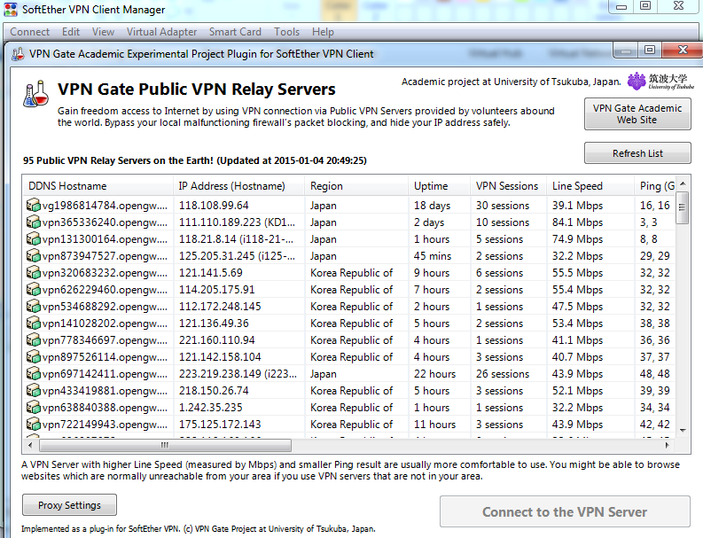Image resolution: width=703 pixels, height=538 pixels.
Task: Open the Help menu
Action: 323,32
